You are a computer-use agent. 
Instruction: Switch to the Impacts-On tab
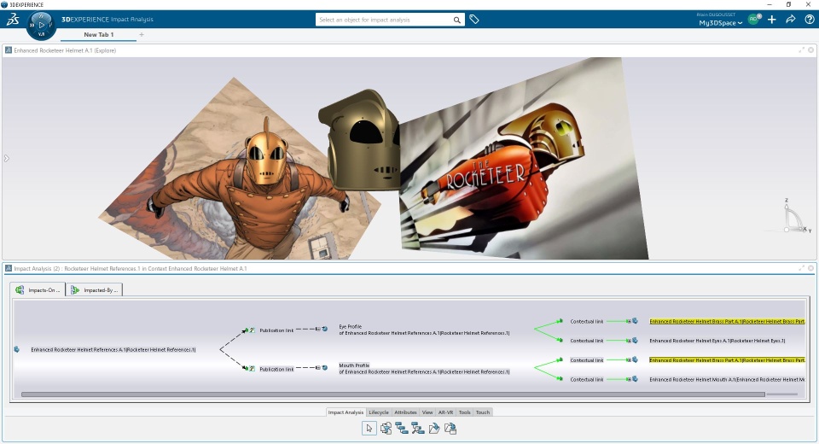(38, 289)
